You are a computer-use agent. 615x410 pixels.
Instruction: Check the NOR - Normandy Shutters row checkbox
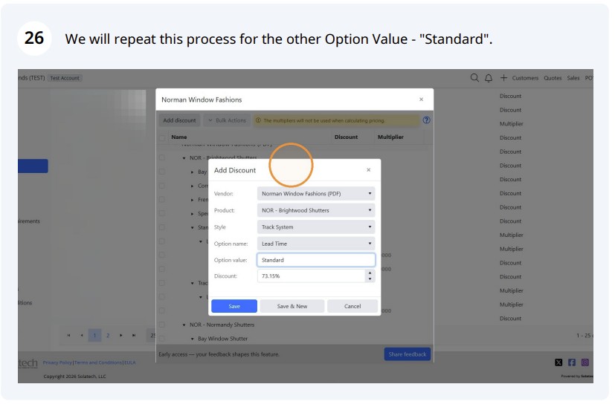coord(162,325)
